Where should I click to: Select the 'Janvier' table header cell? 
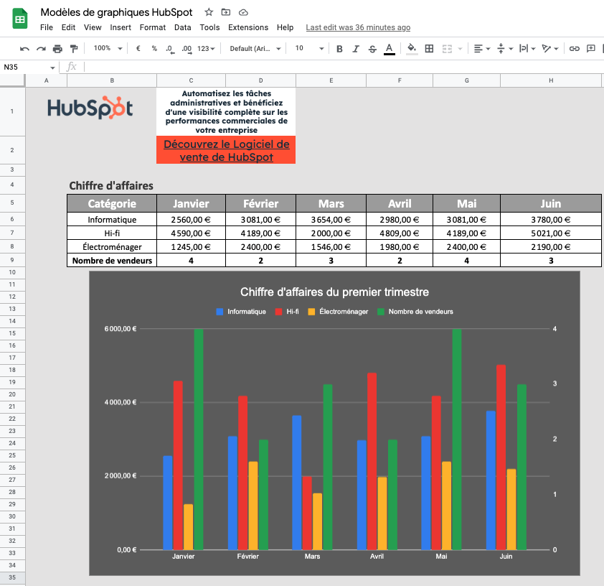pos(191,203)
